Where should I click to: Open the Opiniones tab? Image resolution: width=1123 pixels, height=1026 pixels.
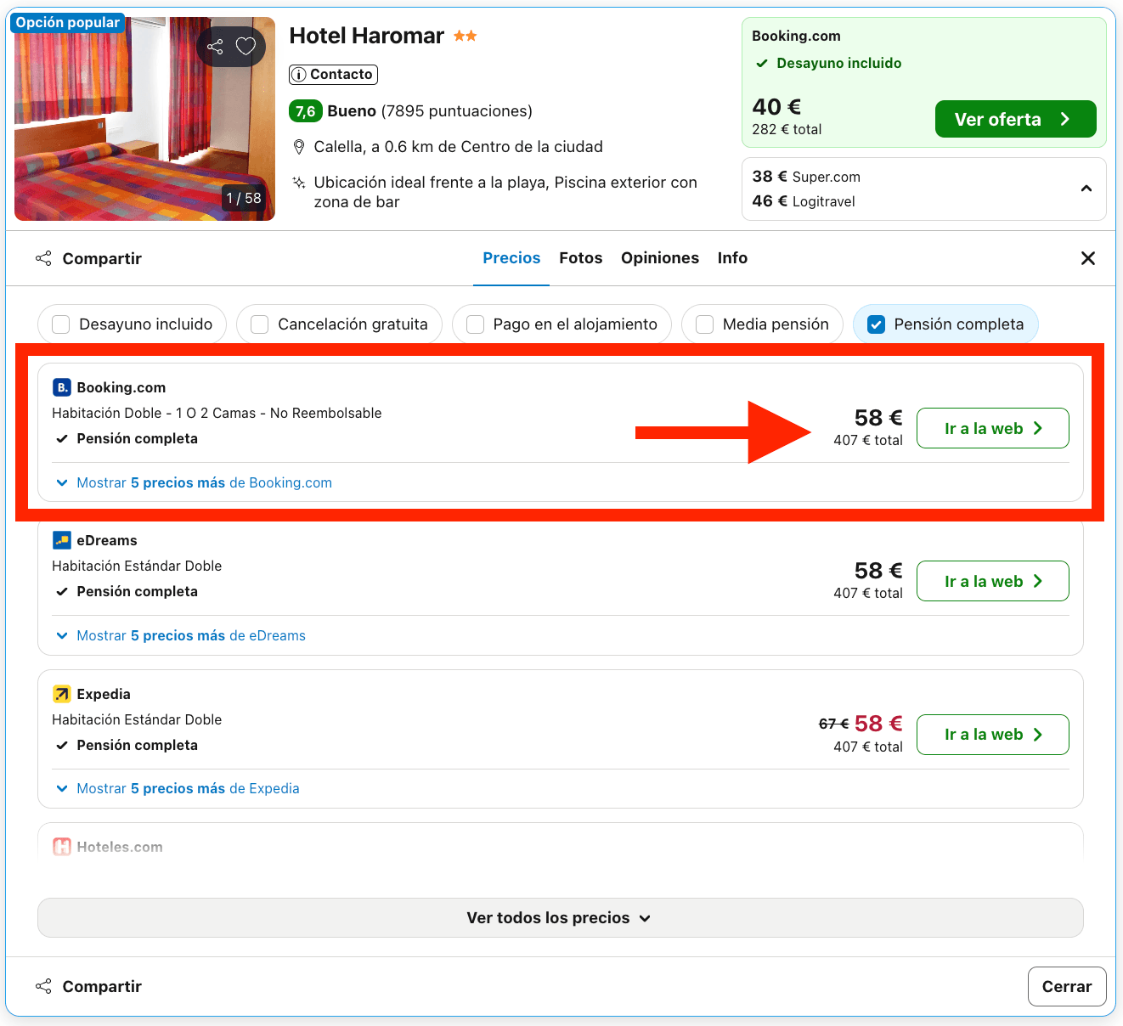[660, 258]
